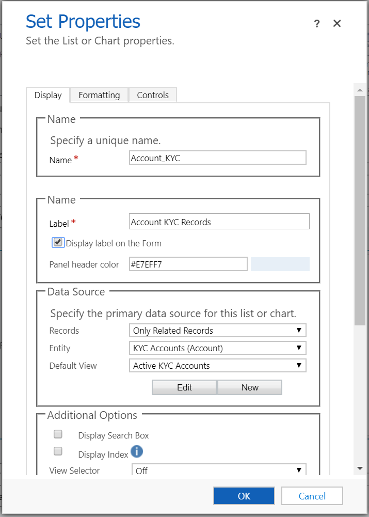Click the scrollbar up arrow icon
Image resolution: width=369 pixels, height=517 pixels.
pos(360,89)
